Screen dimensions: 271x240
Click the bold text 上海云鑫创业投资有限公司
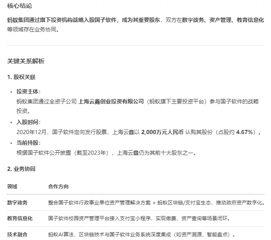pyautogui.click(x=111, y=101)
